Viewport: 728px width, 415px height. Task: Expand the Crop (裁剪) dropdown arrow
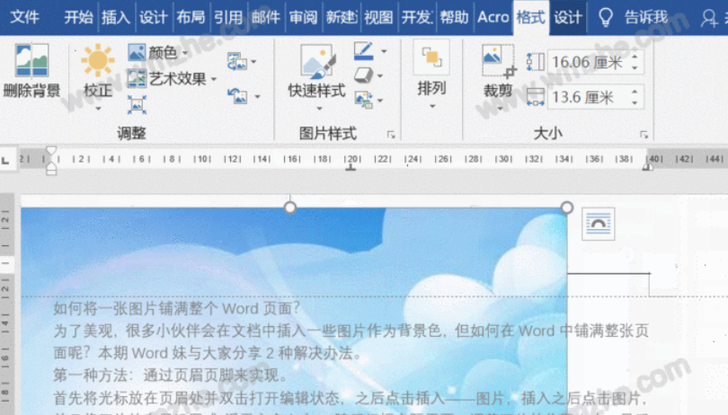coord(500,109)
